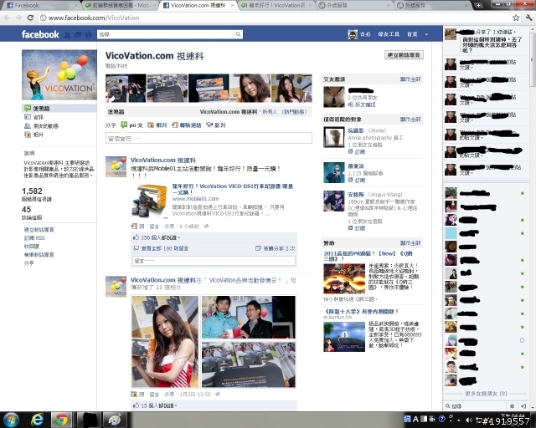Click the wall post text box under share options

(209, 138)
